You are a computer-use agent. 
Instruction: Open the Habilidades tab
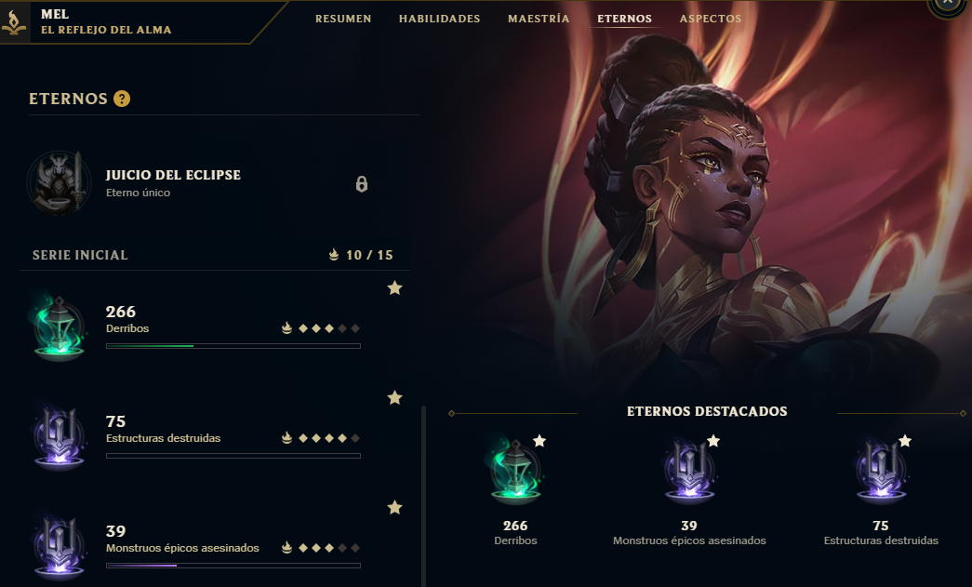tap(440, 19)
